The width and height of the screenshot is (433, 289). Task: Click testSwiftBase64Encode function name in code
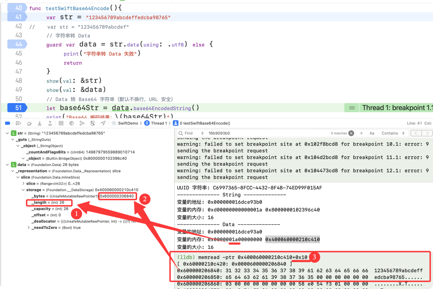click(x=77, y=8)
